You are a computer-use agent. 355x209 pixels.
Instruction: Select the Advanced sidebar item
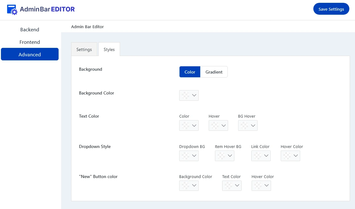30,54
